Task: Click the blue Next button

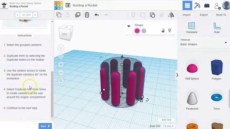Action: [x=45, y=126]
